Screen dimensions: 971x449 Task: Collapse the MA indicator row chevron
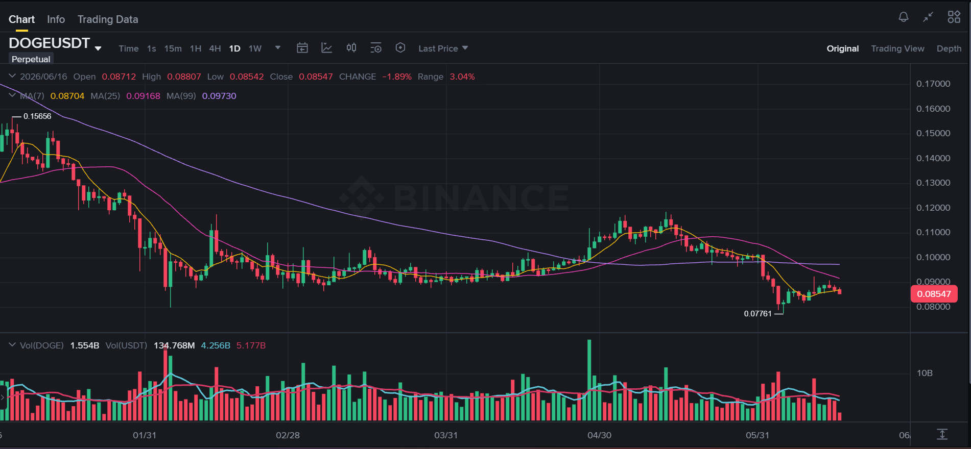(x=12, y=95)
